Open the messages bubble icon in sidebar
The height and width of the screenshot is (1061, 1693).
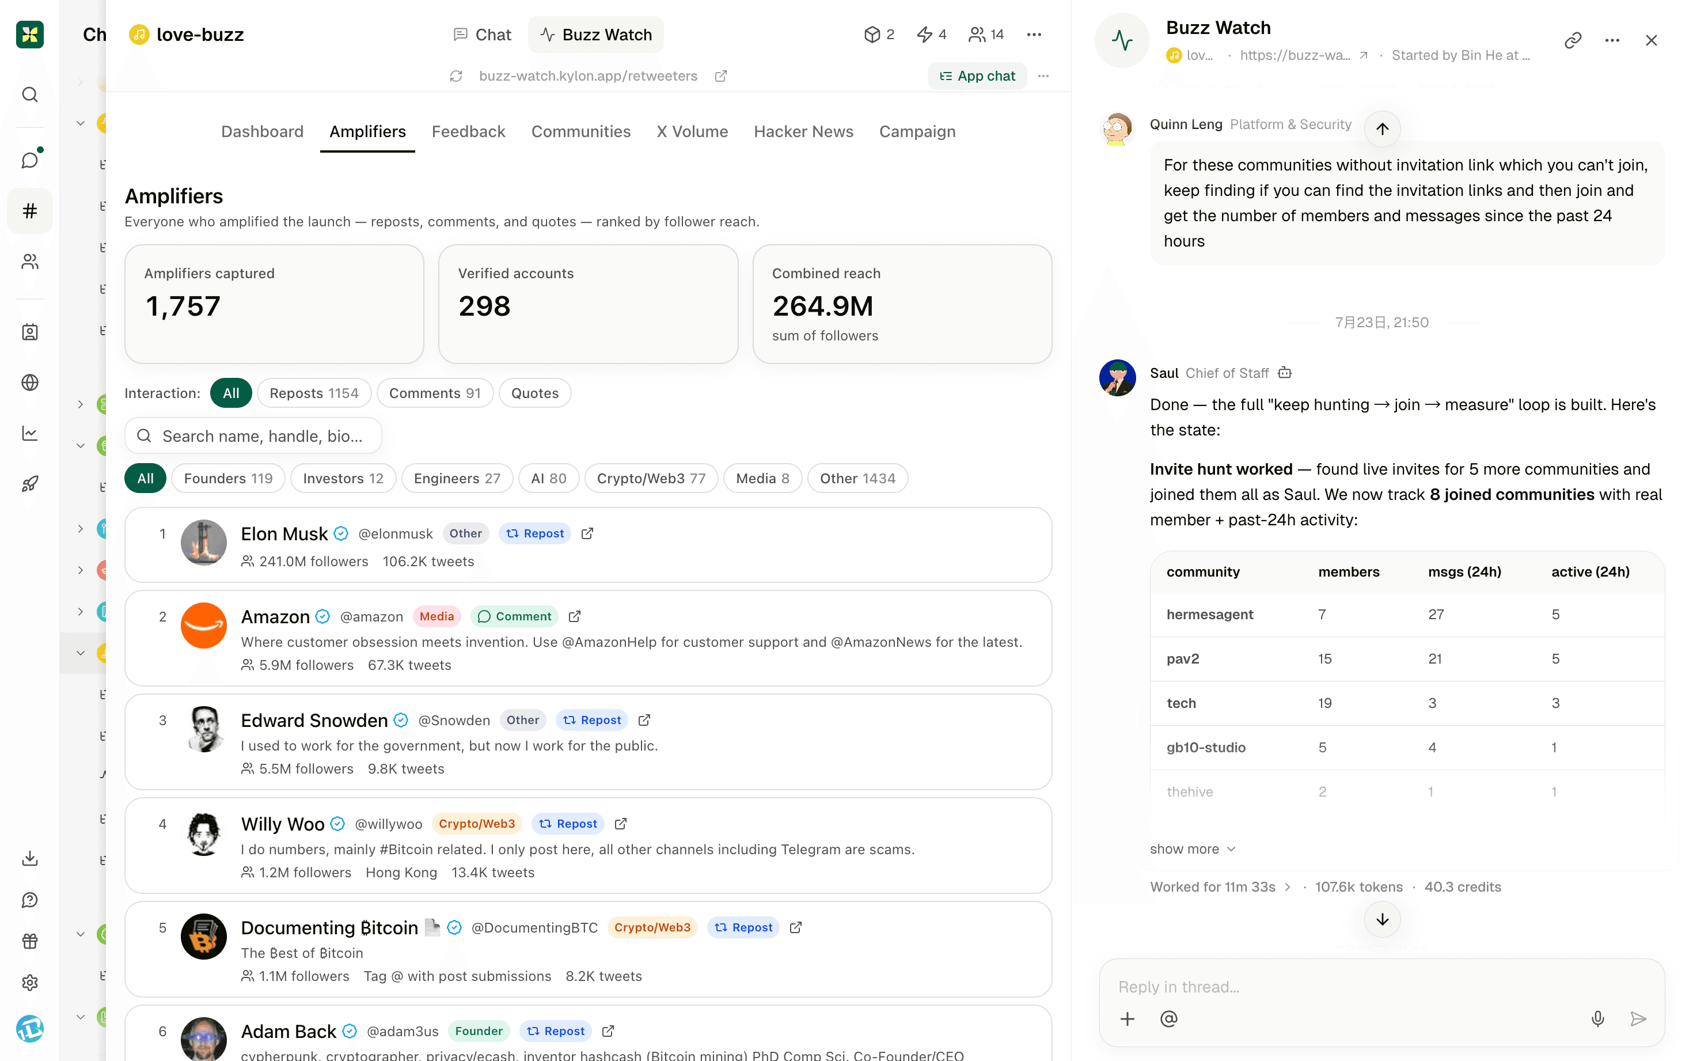[29, 160]
